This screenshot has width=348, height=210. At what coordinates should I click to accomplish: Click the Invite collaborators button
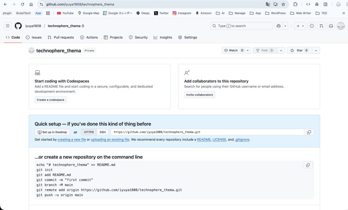(199, 95)
